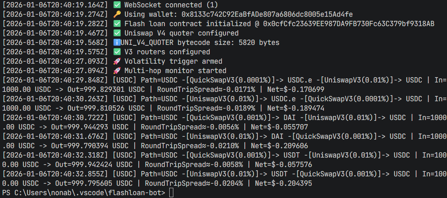Click the checkmark next to Uniswap V4 quoter configured

point(117,33)
